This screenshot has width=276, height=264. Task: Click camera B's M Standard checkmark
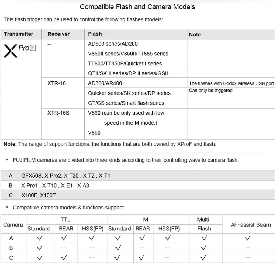[x=117, y=248]
